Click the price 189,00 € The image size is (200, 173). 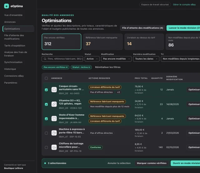point(140,130)
